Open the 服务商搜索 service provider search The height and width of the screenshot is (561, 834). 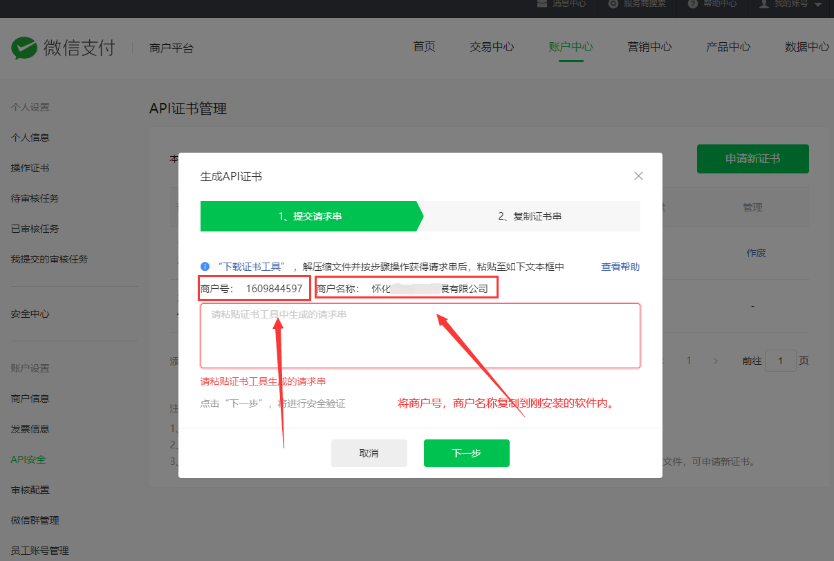(637, 4)
